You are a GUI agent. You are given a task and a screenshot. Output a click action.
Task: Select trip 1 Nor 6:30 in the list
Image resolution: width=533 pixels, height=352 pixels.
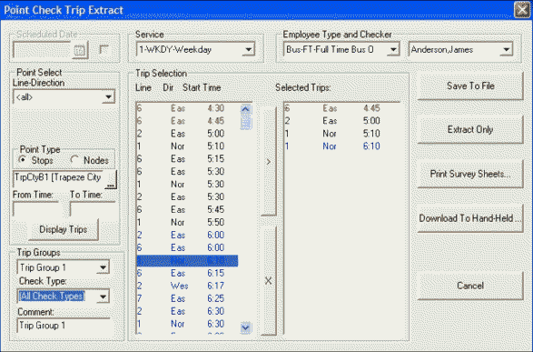[188, 324]
